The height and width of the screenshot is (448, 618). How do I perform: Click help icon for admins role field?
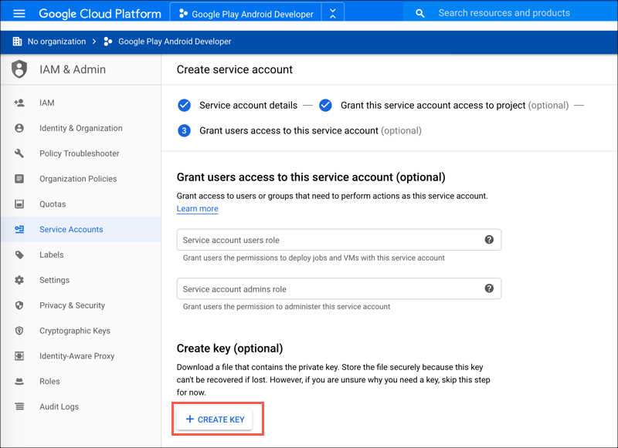pos(489,288)
